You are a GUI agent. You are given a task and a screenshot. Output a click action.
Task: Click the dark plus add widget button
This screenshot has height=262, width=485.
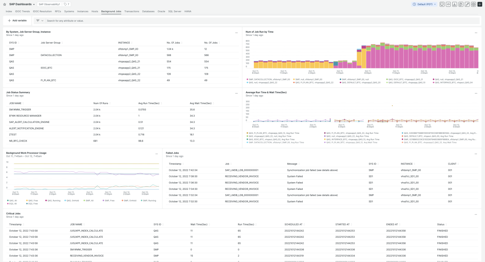tap(480, 4)
